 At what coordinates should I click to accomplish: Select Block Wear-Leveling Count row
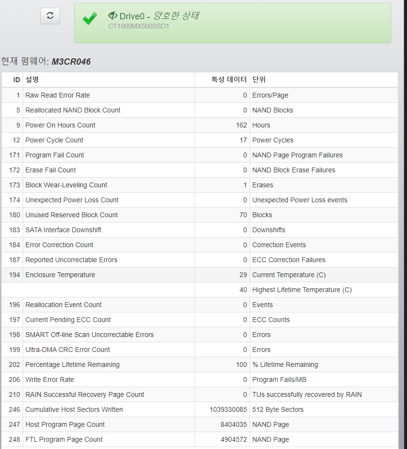(199, 185)
